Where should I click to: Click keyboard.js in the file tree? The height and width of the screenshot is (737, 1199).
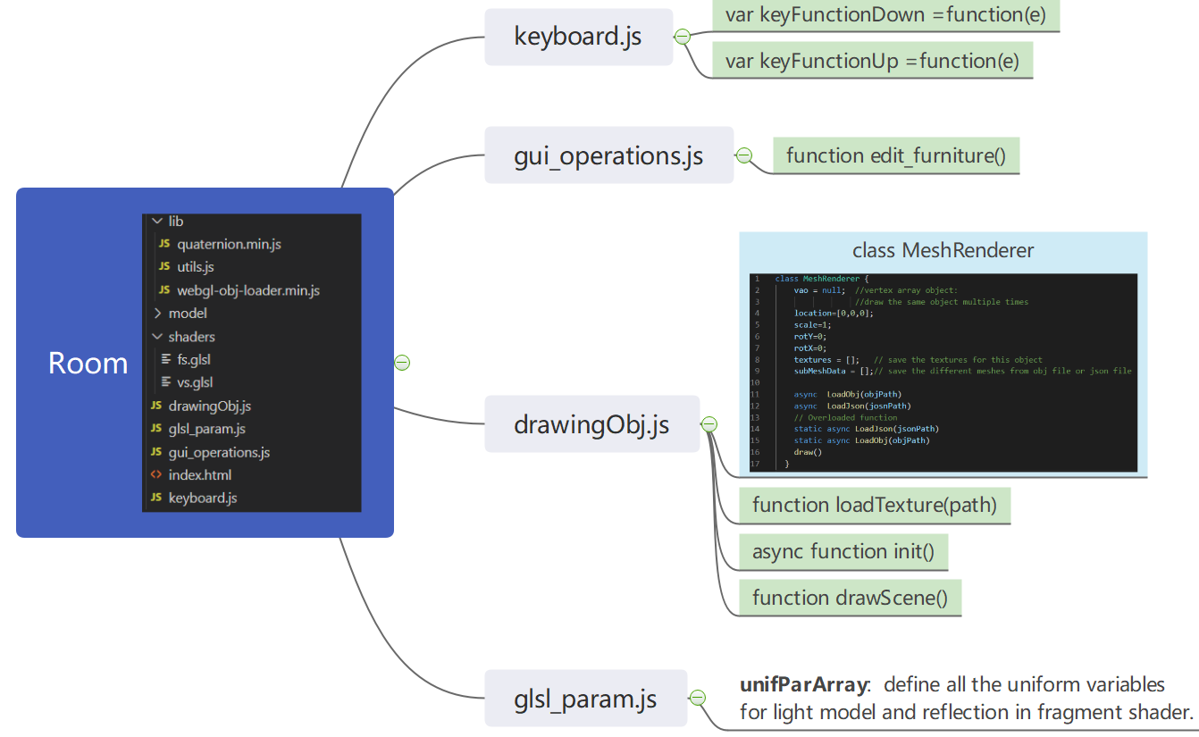203,498
